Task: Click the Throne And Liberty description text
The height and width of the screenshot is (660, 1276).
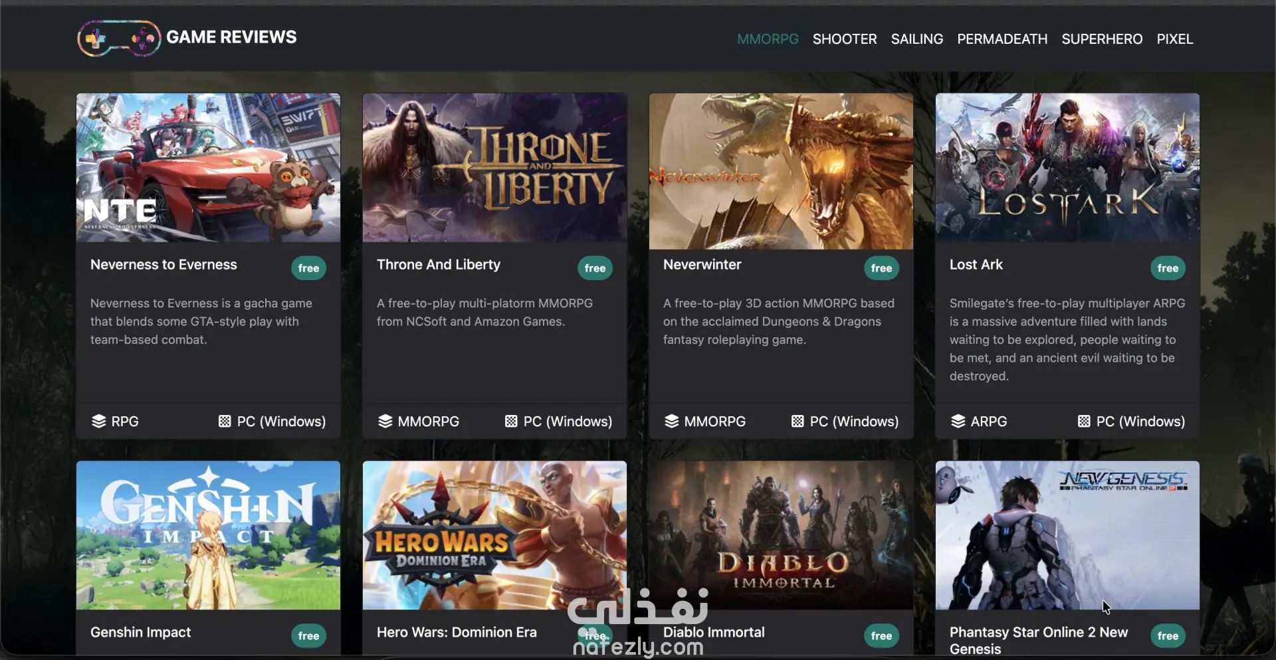Action: pos(484,312)
